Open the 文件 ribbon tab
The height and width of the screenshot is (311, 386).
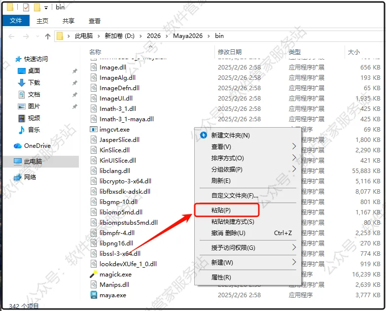[16, 20]
